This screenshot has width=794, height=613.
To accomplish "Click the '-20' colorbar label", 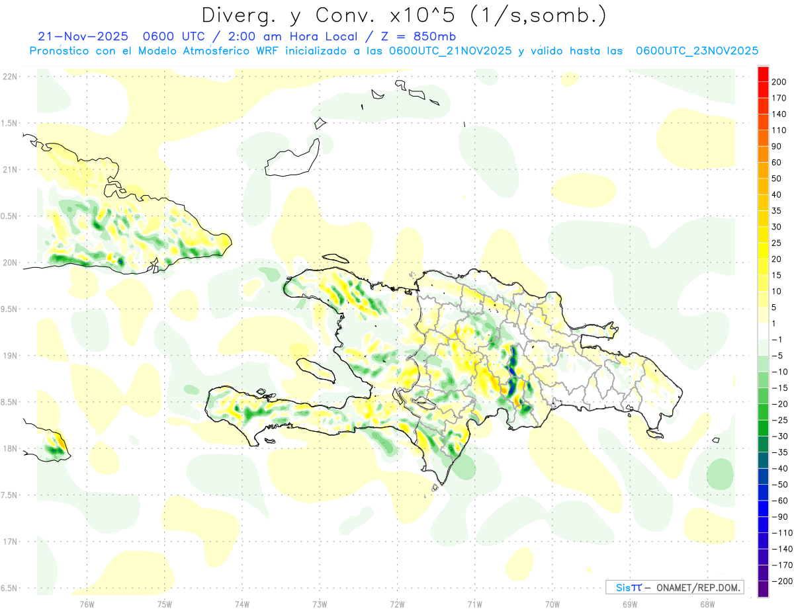I will [x=780, y=404].
